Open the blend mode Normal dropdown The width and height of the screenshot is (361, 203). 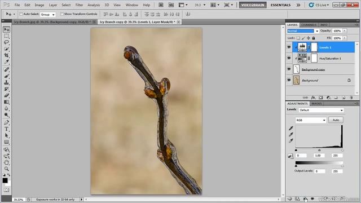[302, 31]
